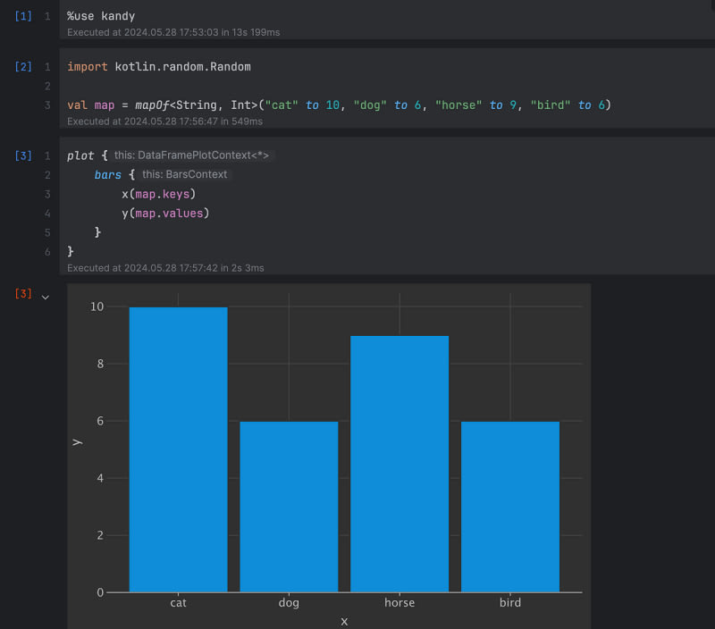Click the 'import kotlin.random.Random' code line
This screenshot has height=629, width=715.
(x=158, y=67)
